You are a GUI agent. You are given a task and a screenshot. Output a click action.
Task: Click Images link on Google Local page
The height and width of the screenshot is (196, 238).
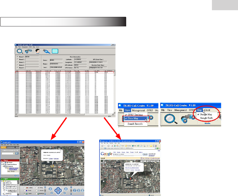coord(118,152)
